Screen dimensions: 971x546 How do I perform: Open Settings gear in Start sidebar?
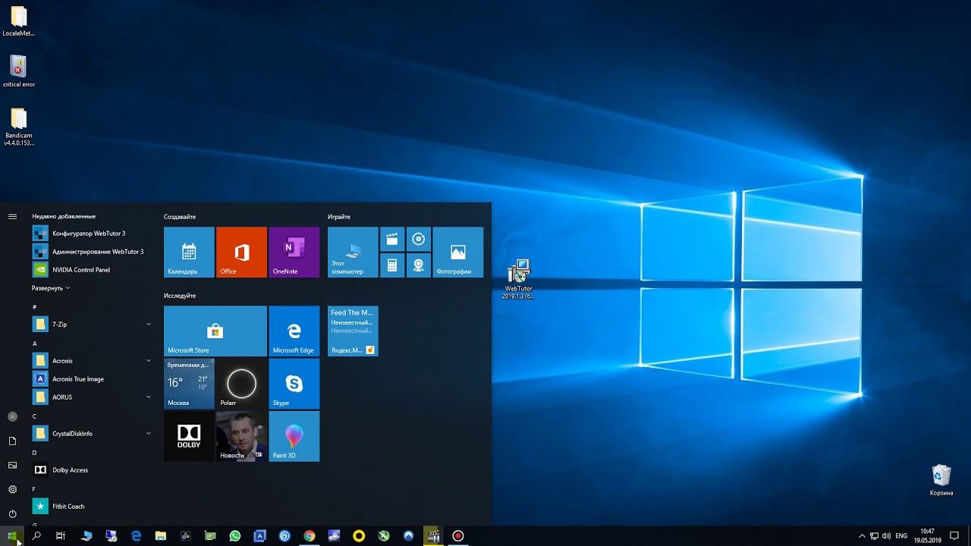pos(12,490)
